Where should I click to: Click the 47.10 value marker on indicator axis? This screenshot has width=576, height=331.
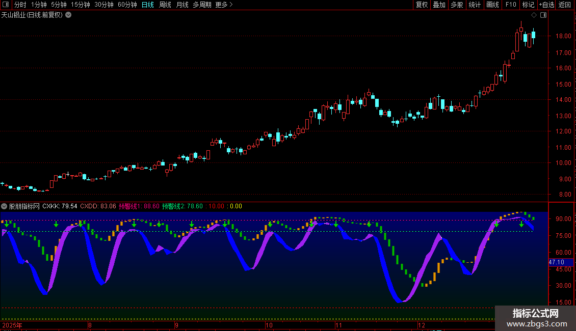pyautogui.click(x=556, y=262)
